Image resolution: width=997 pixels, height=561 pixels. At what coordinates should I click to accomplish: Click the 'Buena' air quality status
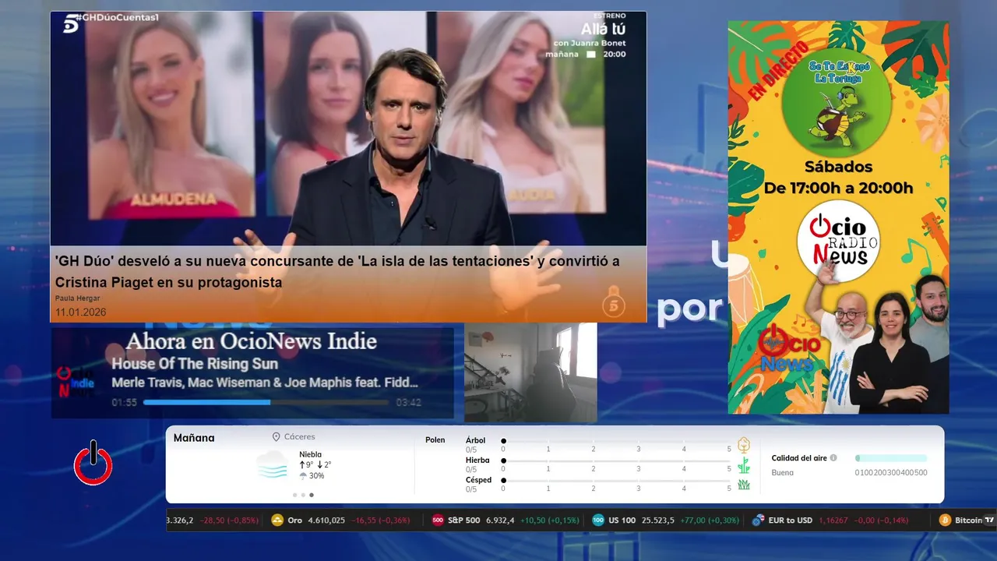click(782, 472)
